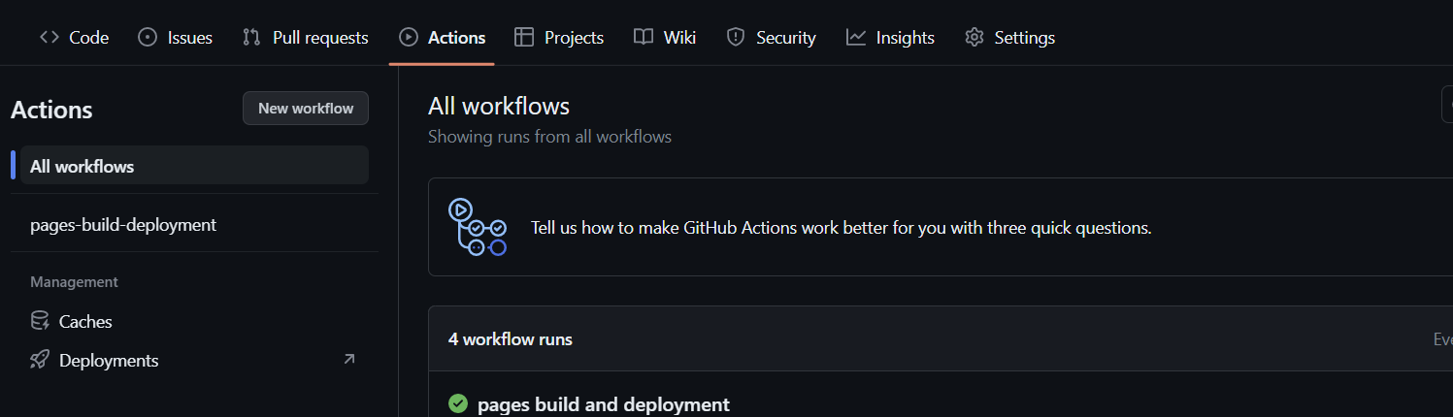This screenshot has width=1453, height=417.
Task: Click the Projects table icon
Action: tap(524, 38)
